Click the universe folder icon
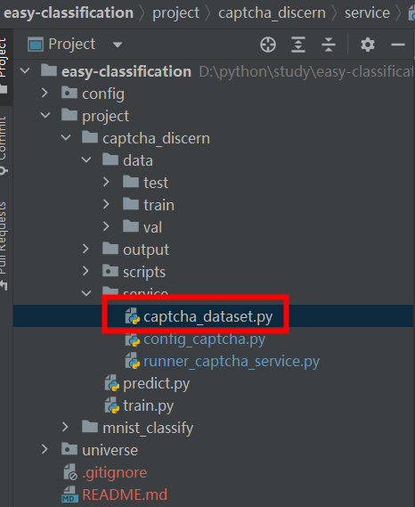415x507 pixels. point(69,449)
